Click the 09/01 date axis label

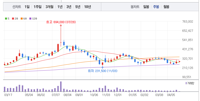point(79,95)
